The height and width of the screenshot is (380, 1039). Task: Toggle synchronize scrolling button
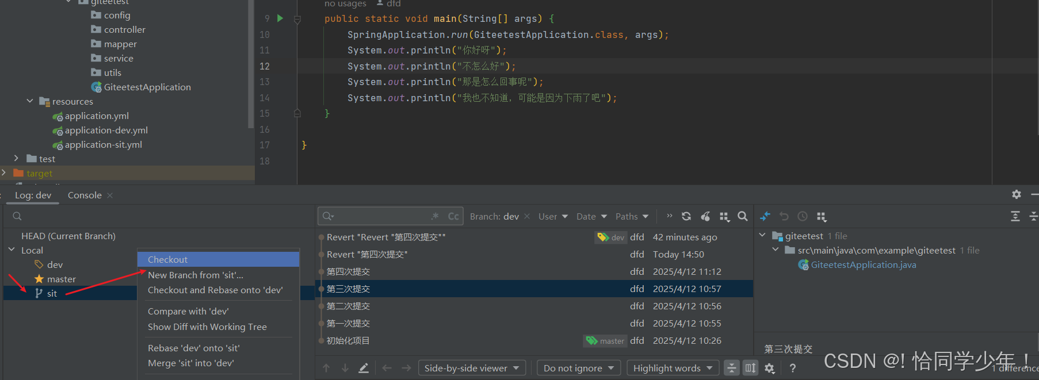[x=751, y=368]
